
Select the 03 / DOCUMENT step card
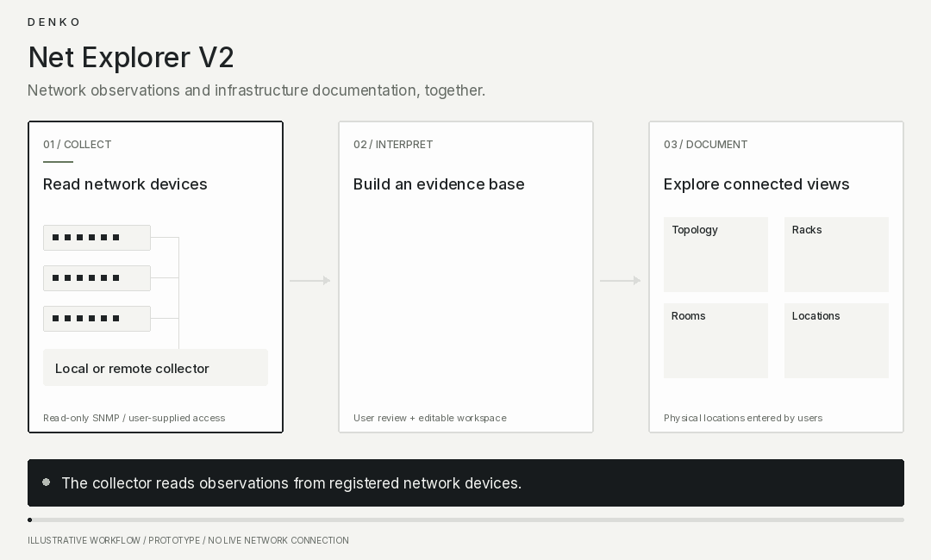tap(776, 277)
